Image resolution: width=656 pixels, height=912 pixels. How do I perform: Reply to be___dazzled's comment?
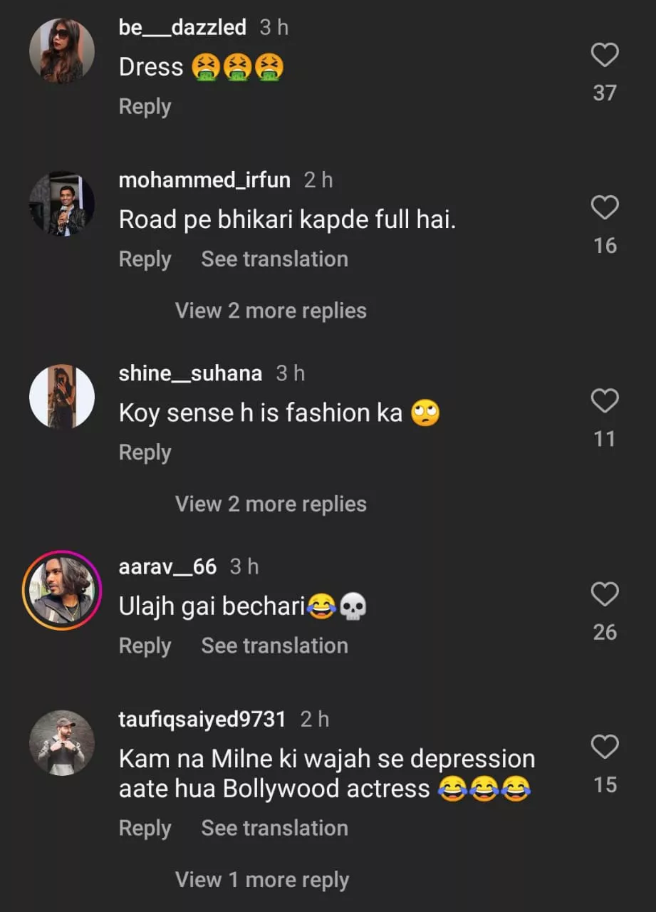(x=145, y=107)
